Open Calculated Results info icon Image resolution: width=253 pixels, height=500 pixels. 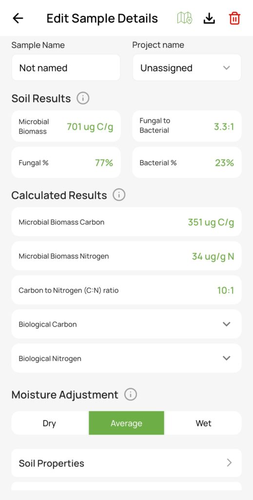tap(119, 195)
